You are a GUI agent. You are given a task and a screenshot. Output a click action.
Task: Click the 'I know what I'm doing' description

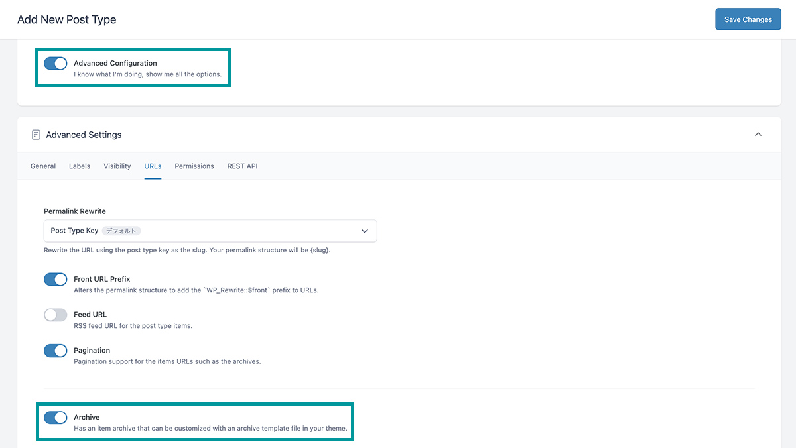click(x=147, y=74)
